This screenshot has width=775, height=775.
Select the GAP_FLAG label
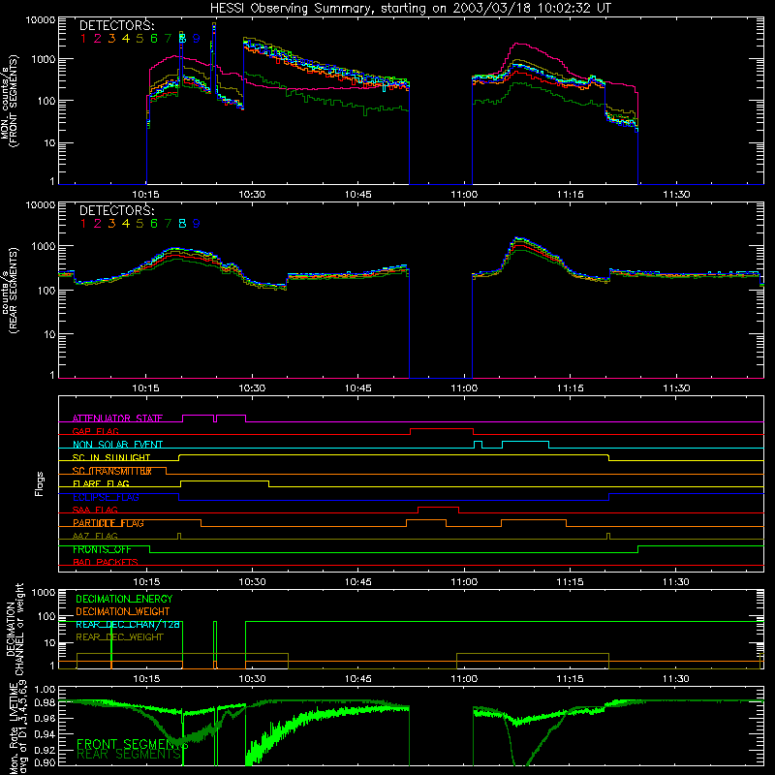[95, 431]
